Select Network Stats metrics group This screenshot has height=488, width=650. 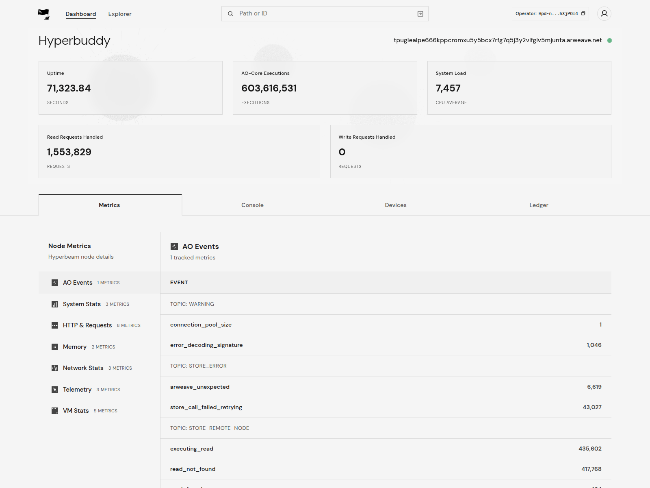tap(100, 368)
